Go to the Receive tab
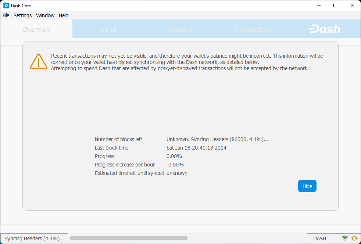The width and height of the screenshot is (361, 244). click(x=180, y=29)
